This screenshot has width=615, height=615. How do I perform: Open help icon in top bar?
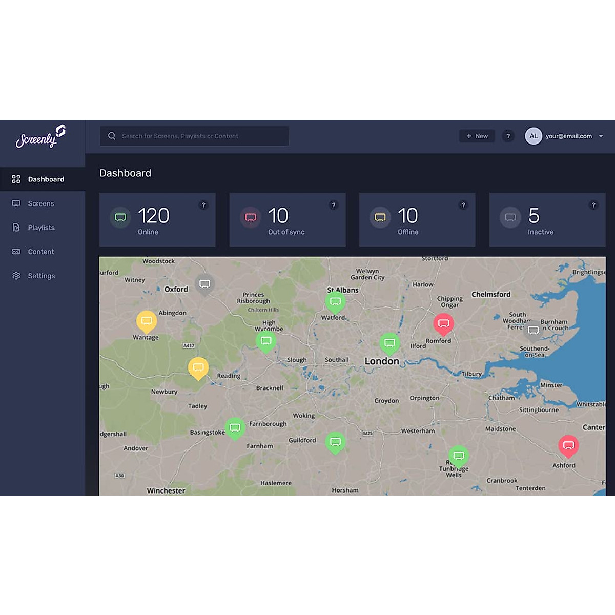point(508,136)
